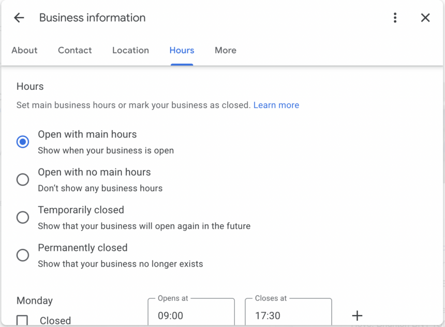Switch to the Location tab
445x327 pixels.
click(x=130, y=50)
